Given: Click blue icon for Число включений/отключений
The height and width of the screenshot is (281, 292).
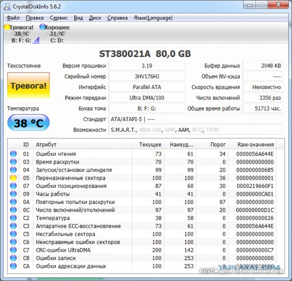Looking at the screenshot, I should (13, 210).
